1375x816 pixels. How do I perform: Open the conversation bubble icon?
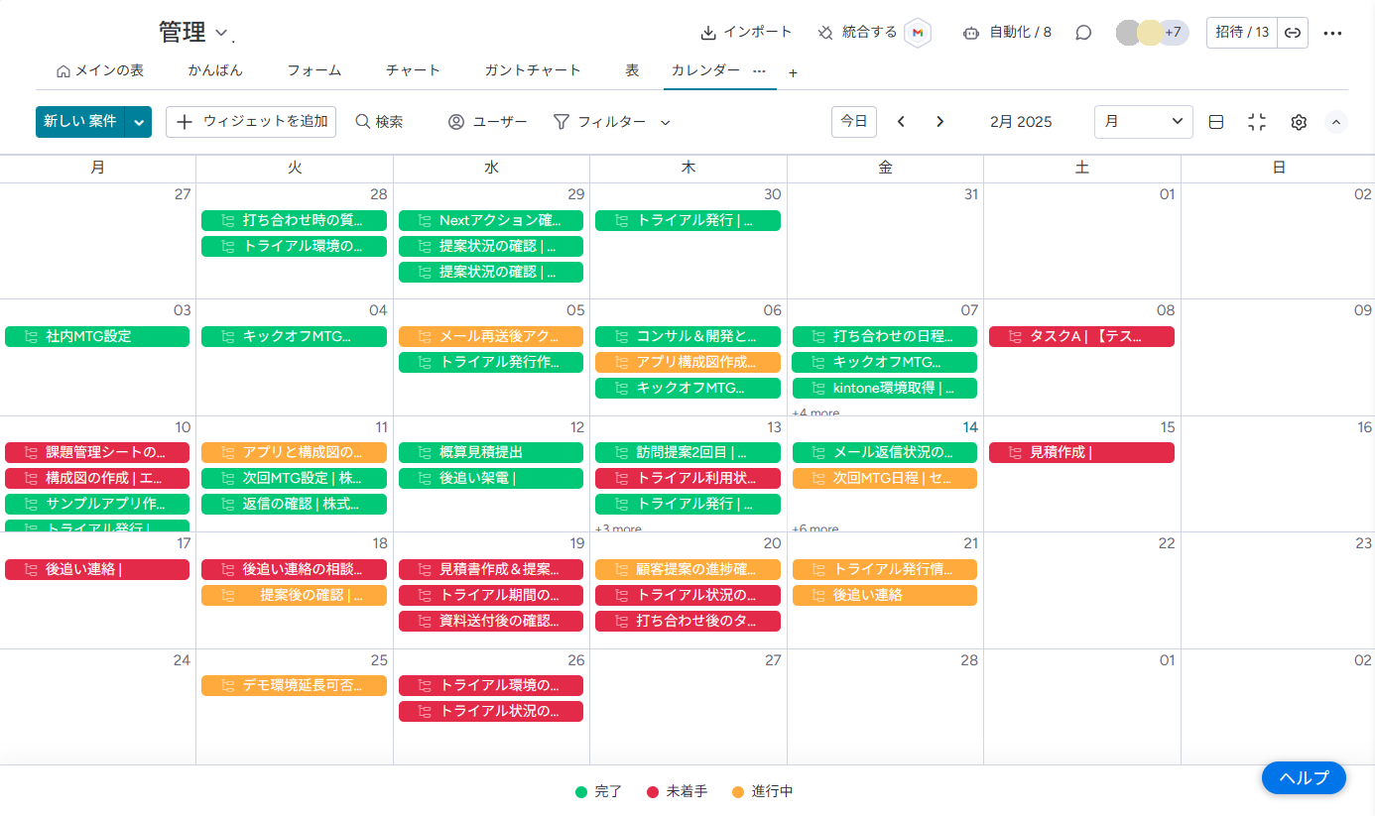coord(1083,33)
